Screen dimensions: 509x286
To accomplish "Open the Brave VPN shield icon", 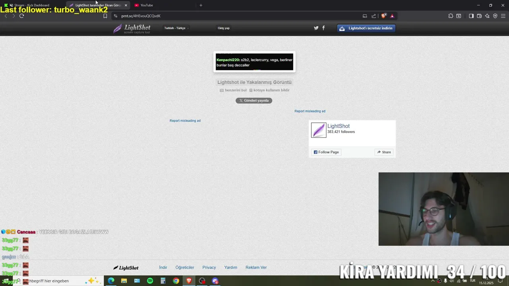I will click(x=495, y=16).
